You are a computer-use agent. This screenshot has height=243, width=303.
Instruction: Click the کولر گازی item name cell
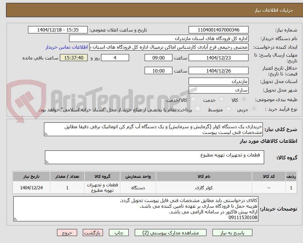(204, 188)
